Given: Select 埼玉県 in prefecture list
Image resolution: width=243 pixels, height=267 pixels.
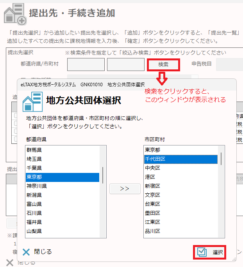Looking at the screenshot, I should tap(63, 159).
